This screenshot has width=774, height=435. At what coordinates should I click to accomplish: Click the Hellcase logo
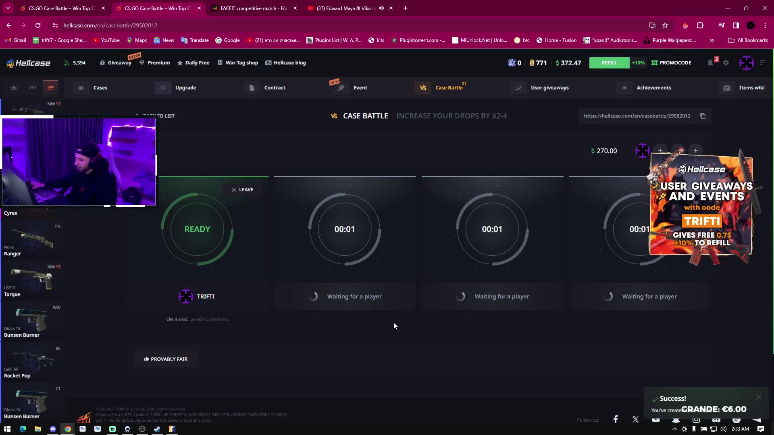click(x=28, y=63)
